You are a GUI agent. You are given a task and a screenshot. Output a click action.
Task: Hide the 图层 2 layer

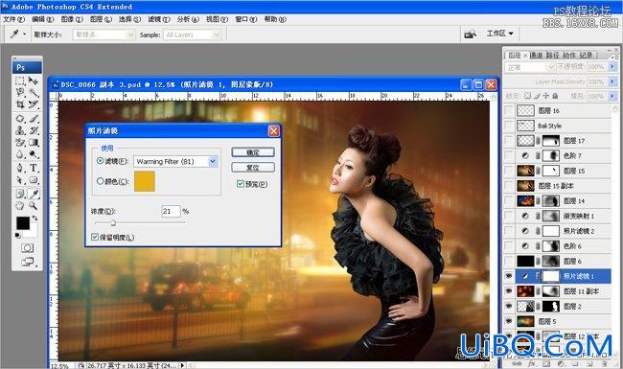(509, 306)
